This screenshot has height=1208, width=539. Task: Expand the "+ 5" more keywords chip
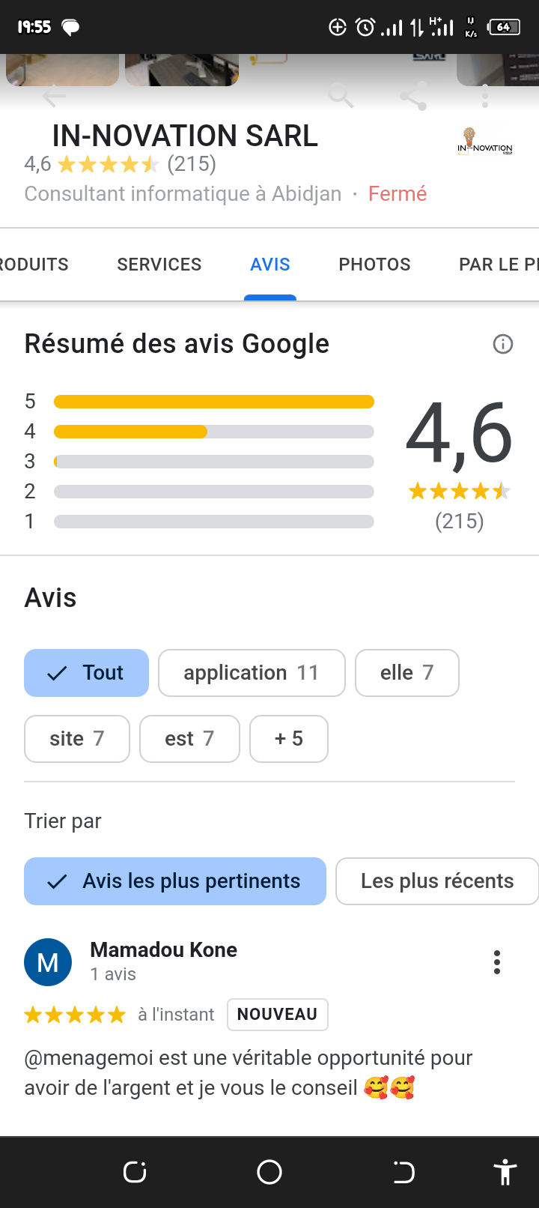289,739
